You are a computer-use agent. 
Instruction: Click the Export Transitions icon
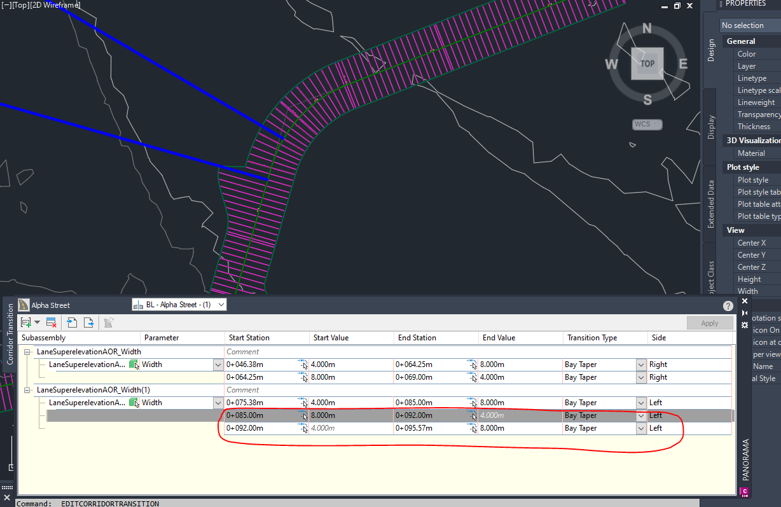click(x=88, y=321)
